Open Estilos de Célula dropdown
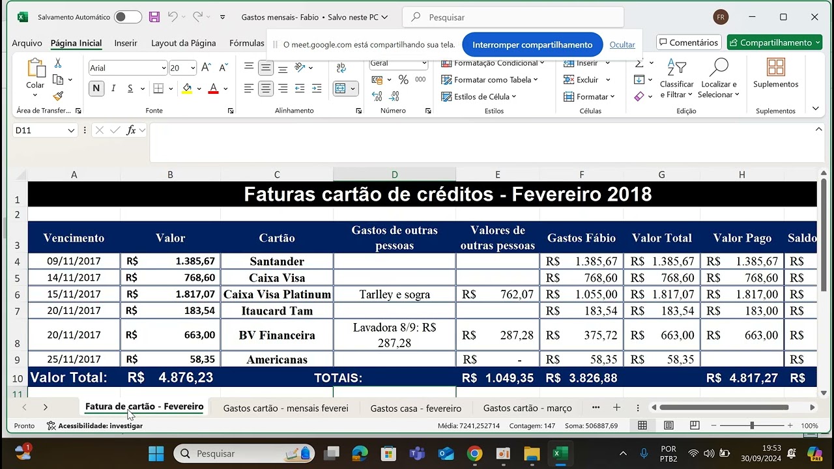 point(479,96)
